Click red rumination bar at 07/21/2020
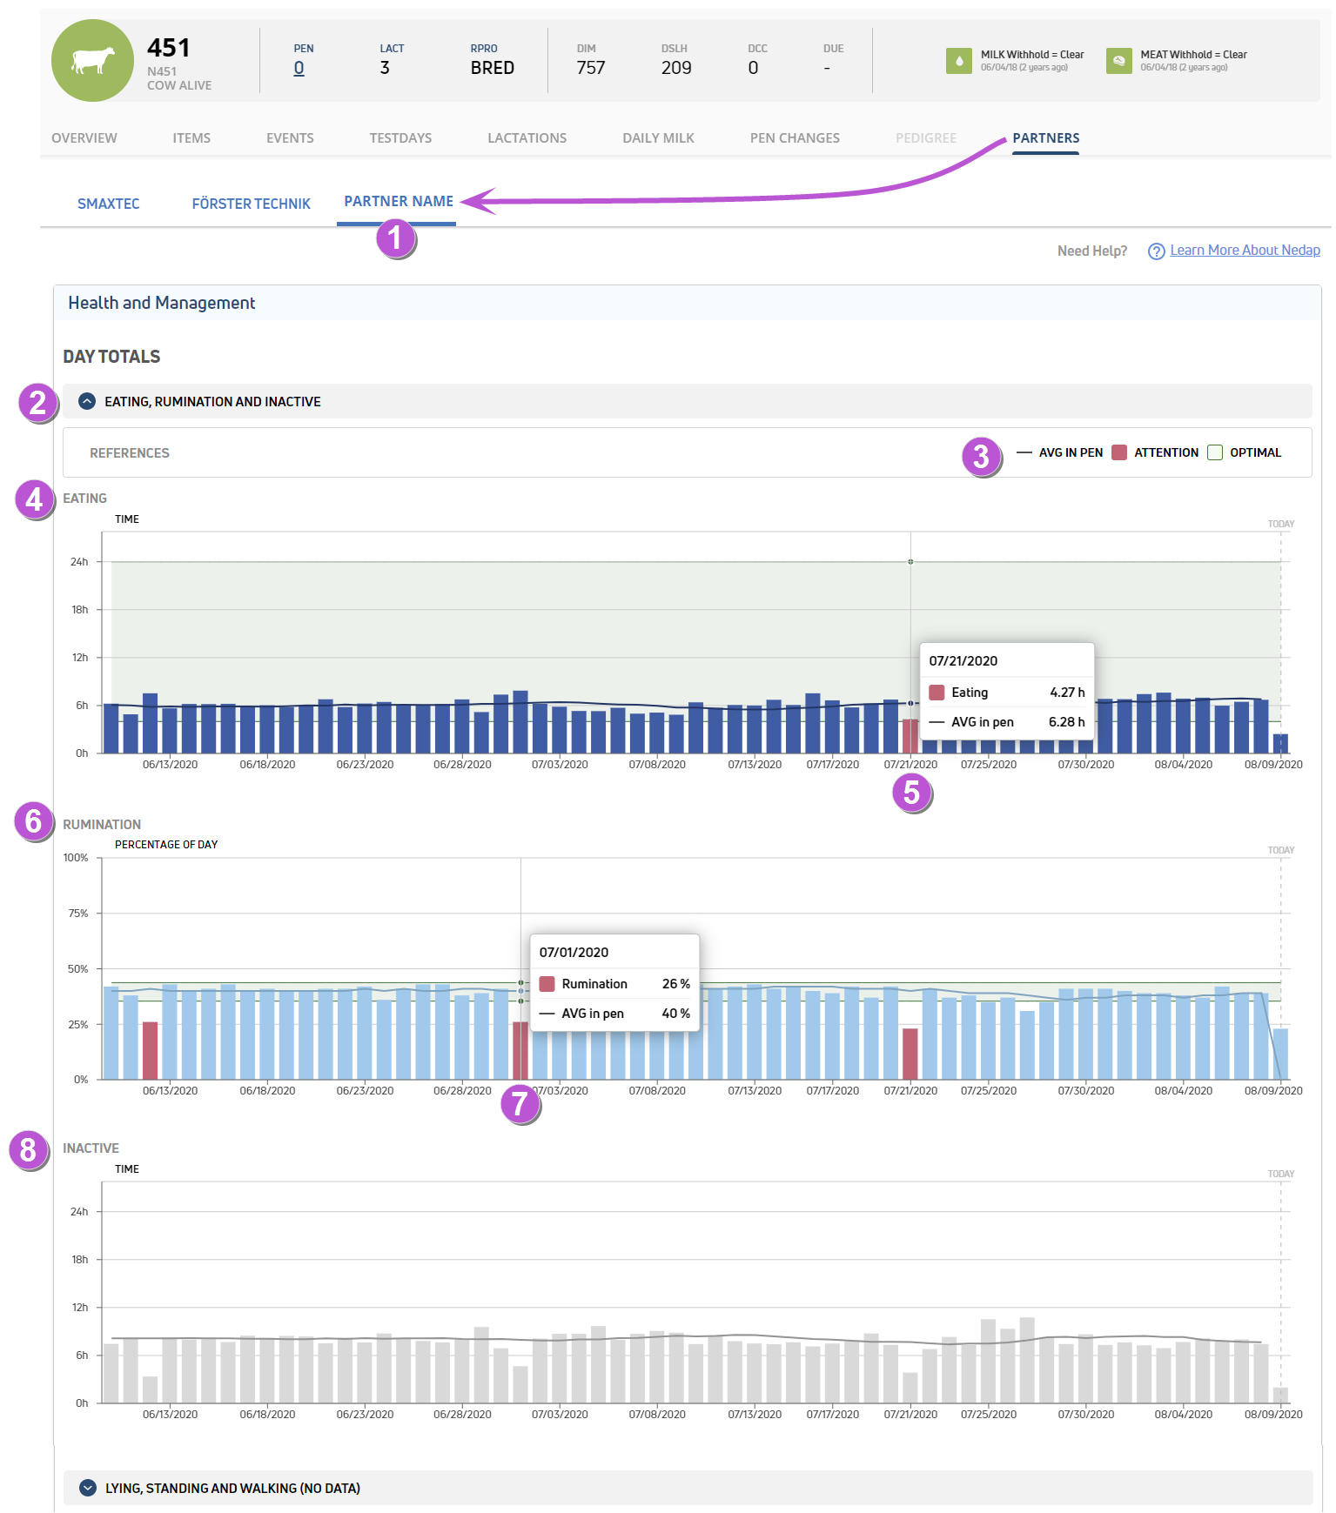1336x1513 pixels. tap(910, 1054)
